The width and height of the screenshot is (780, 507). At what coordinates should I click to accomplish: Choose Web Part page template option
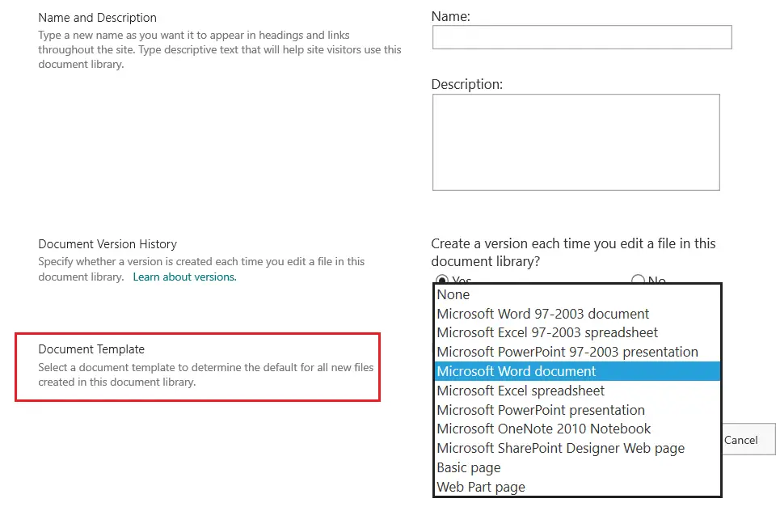pyautogui.click(x=578, y=487)
